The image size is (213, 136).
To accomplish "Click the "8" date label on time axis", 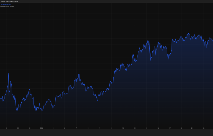I will pos(88,128).
